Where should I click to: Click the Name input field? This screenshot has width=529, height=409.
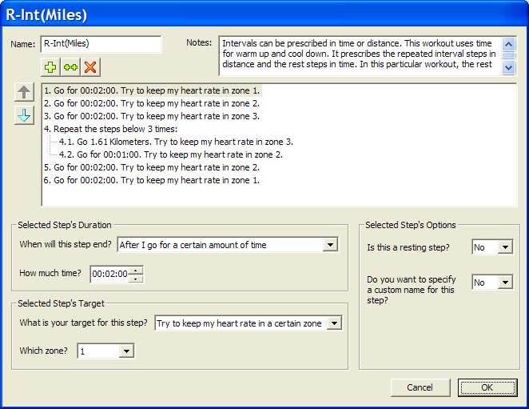click(101, 44)
